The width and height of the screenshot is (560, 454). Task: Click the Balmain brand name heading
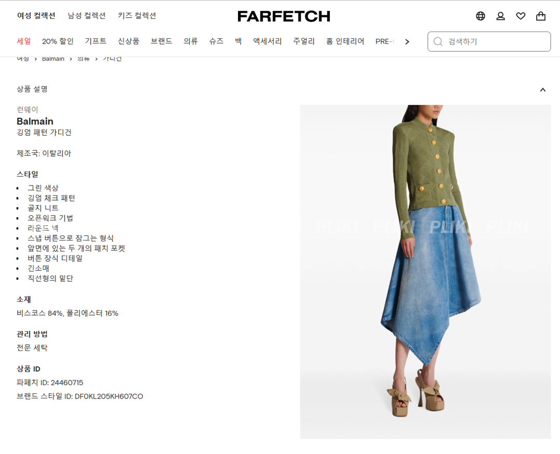pyautogui.click(x=35, y=121)
